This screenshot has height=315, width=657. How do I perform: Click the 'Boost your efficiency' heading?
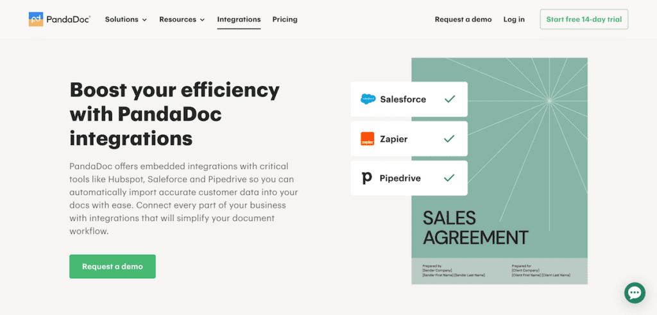point(175,114)
